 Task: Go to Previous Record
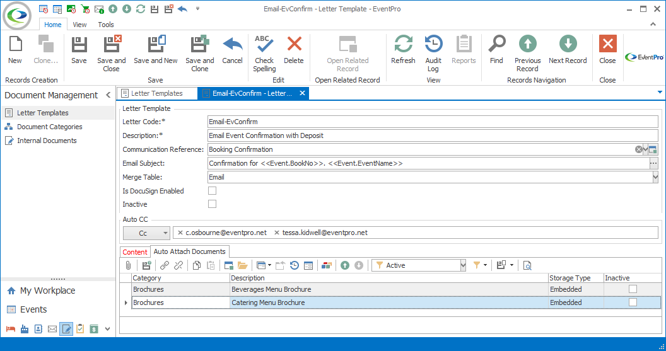tap(527, 54)
